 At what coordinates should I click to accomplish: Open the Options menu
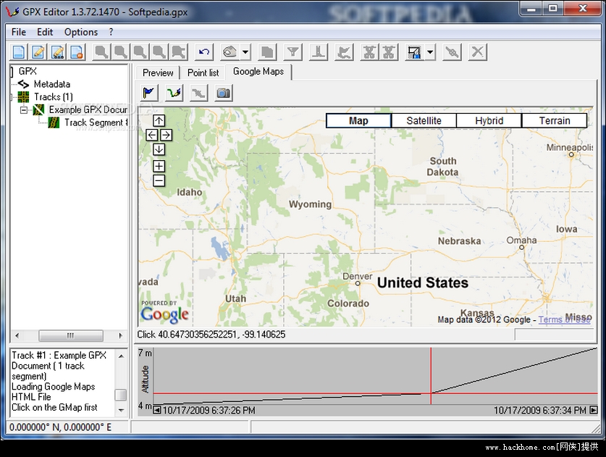click(81, 32)
